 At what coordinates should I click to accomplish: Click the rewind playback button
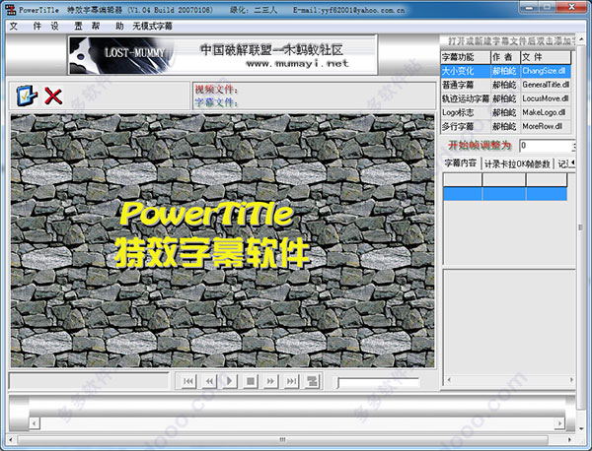pyautogui.click(x=209, y=381)
